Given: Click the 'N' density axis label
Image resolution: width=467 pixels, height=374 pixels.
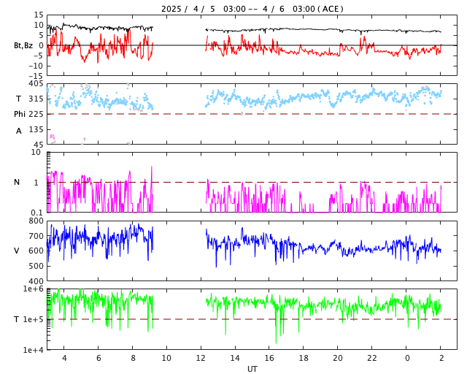Looking at the screenshot, I should [x=17, y=182].
